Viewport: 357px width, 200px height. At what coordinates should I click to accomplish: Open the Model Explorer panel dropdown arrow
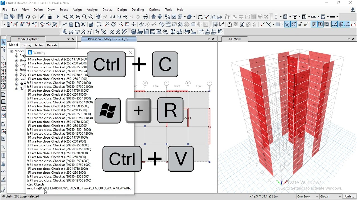pyautogui.click(x=68, y=39)
